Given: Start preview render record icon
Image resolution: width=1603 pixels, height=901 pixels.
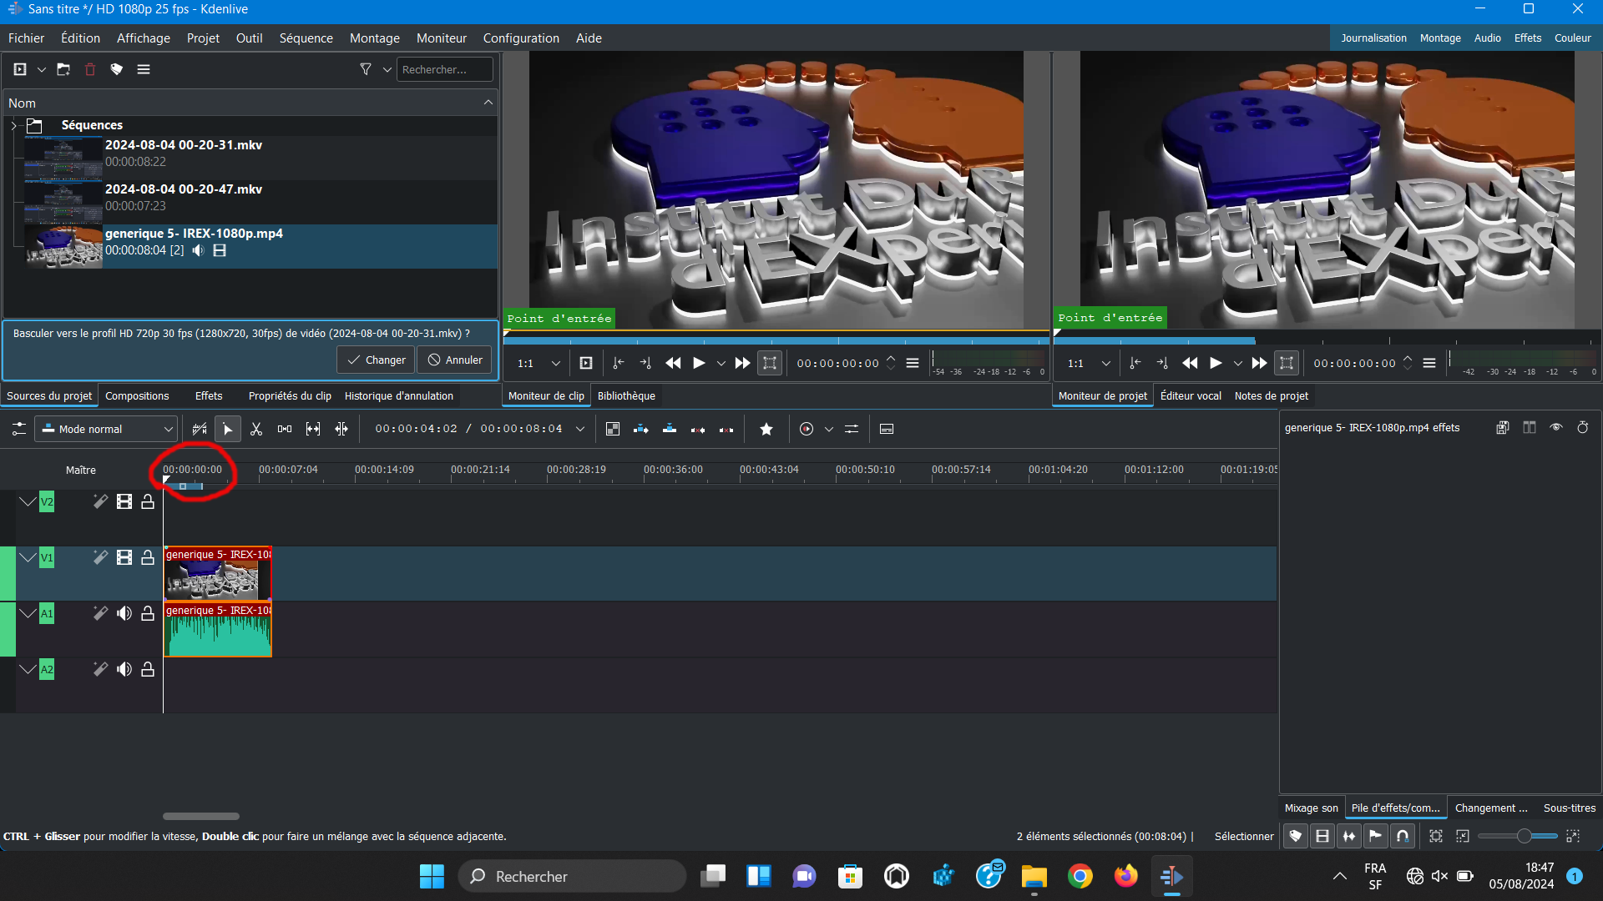Looking at the screenshot, I should (x=807, y=429).
